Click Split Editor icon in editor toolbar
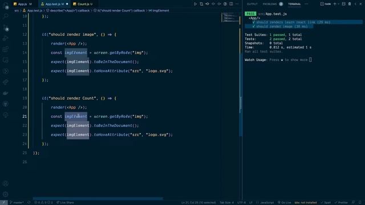Image resolution: width=365 pixels, height=205 pixels. click(x=231, y=4)
